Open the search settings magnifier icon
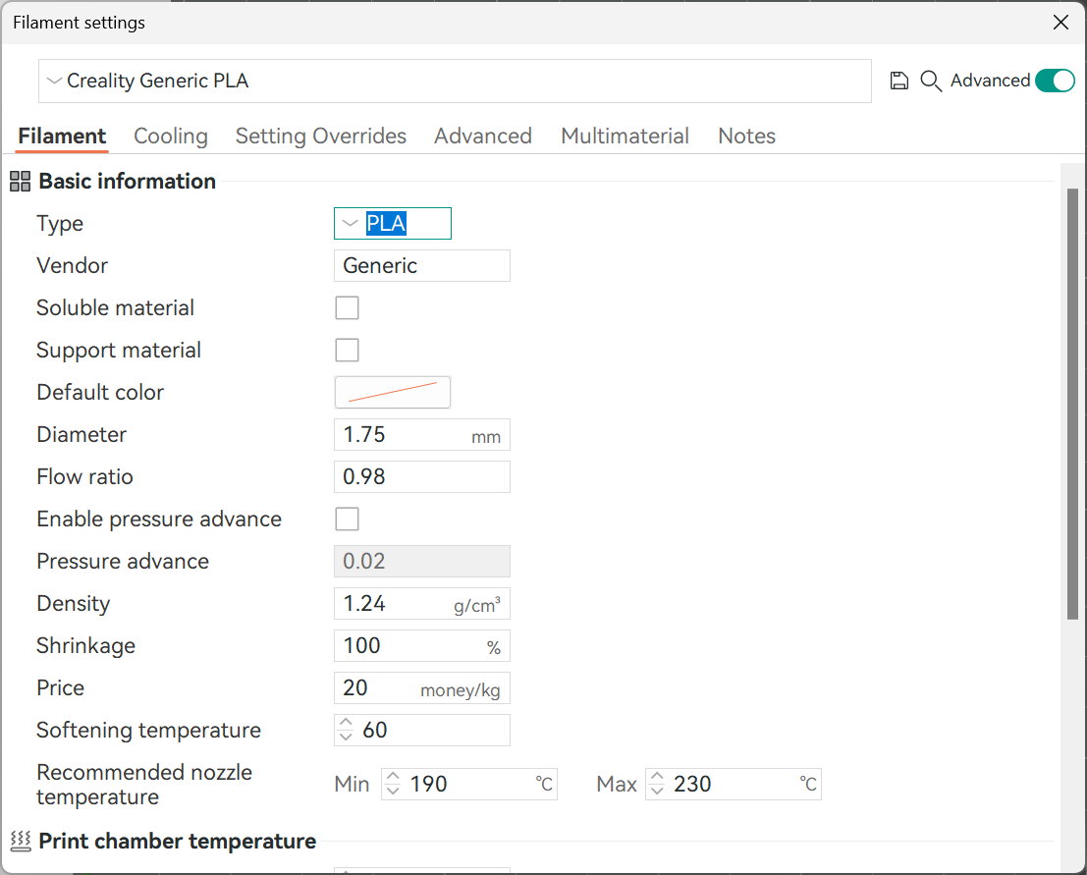The image size is (1087, 875). click(930, 82)
